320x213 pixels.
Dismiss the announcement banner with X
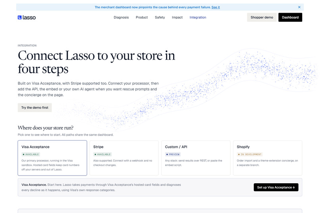tap(299, 7)
